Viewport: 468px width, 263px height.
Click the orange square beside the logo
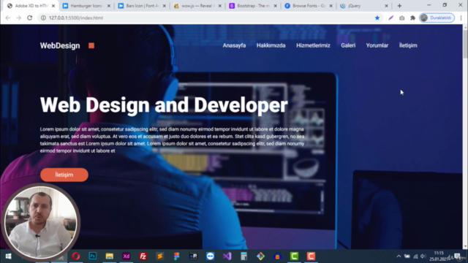(x=91, y=45)
